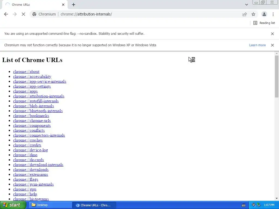
Task: Stop loading the page
Action: click(x=23, y=14)
